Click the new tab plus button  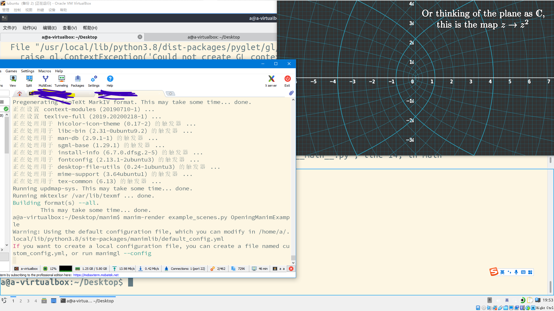171,93
